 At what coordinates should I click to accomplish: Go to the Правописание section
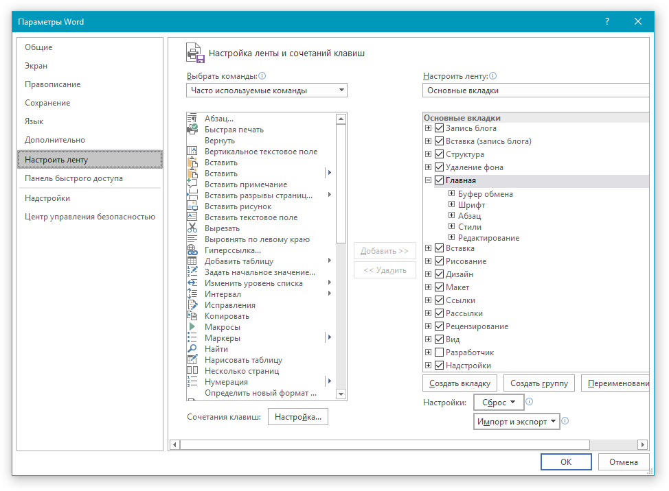[x=52, y=84]
